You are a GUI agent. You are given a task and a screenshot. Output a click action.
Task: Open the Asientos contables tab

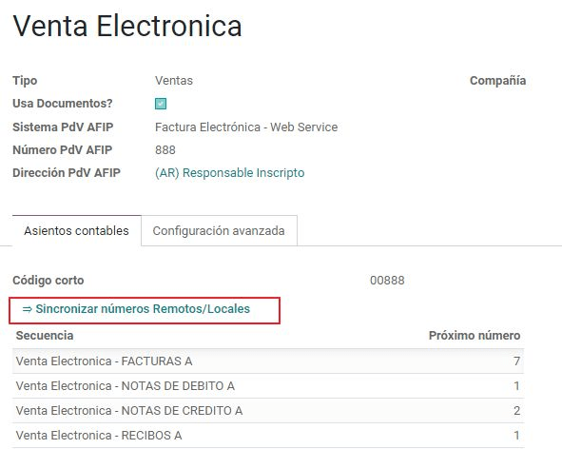pos(77,230)
